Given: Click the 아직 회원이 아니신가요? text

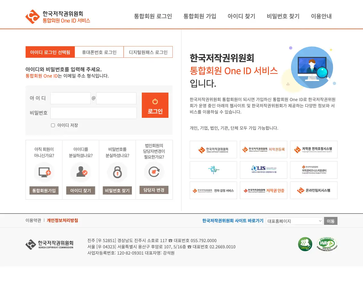Looking at the screenshot, I should pos(44,152).
